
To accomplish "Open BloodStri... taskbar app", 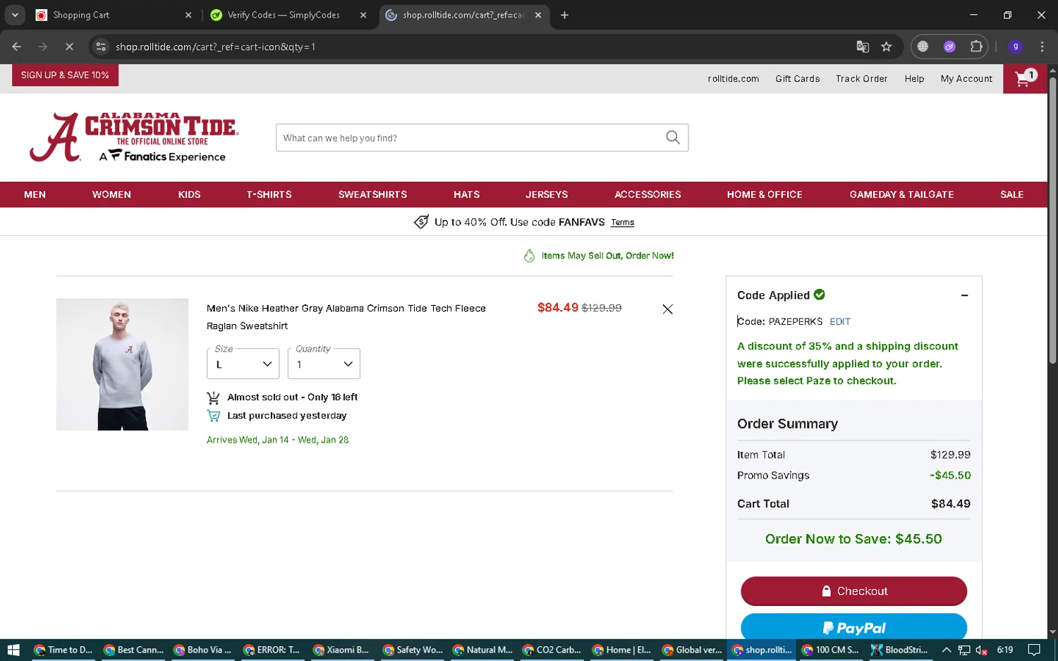I will (x=899, y=650).
